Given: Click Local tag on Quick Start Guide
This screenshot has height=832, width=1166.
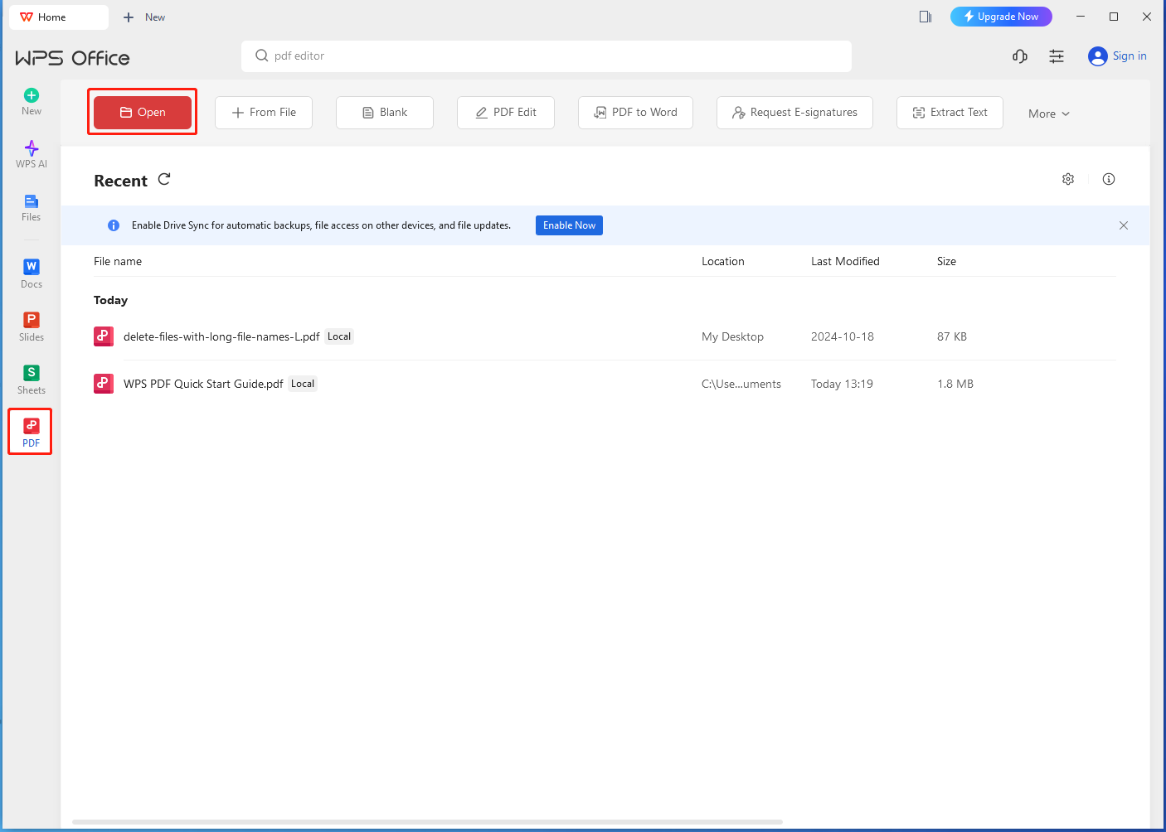Looking at the screenshot, I should pyautogui.click(x=303, y=384).
